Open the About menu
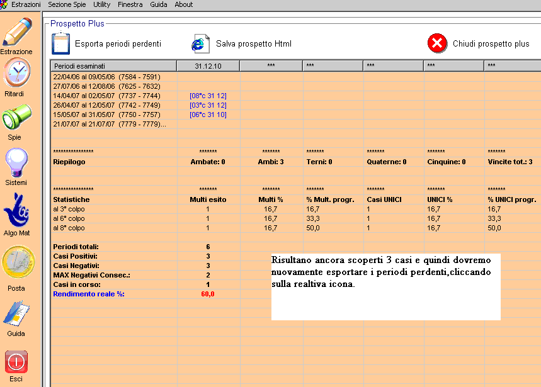This screenshot has width=541, height=387. point(183,4)
